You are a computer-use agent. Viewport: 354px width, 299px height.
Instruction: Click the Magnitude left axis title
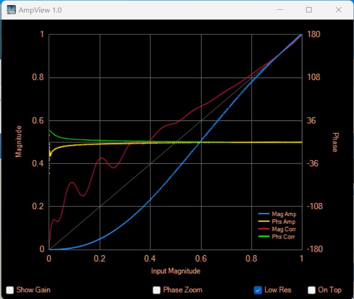click(x=19, y=141)
